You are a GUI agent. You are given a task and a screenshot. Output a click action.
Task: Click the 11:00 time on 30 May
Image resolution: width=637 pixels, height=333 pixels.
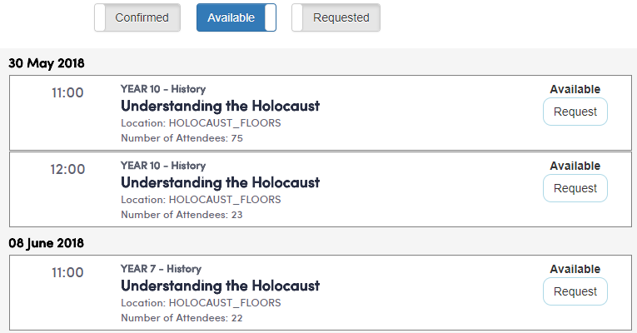pos(67,92)
